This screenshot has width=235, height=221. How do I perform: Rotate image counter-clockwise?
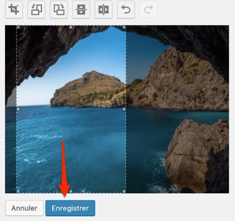(37, 10)
